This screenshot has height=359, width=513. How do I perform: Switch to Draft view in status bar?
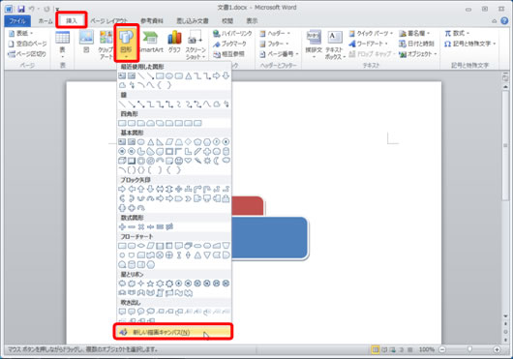(x=410, y=350)
